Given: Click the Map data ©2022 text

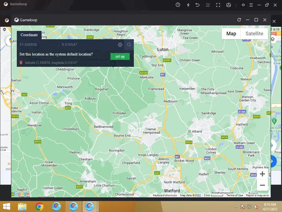Looking at the screenshot, I should [190, 195].
